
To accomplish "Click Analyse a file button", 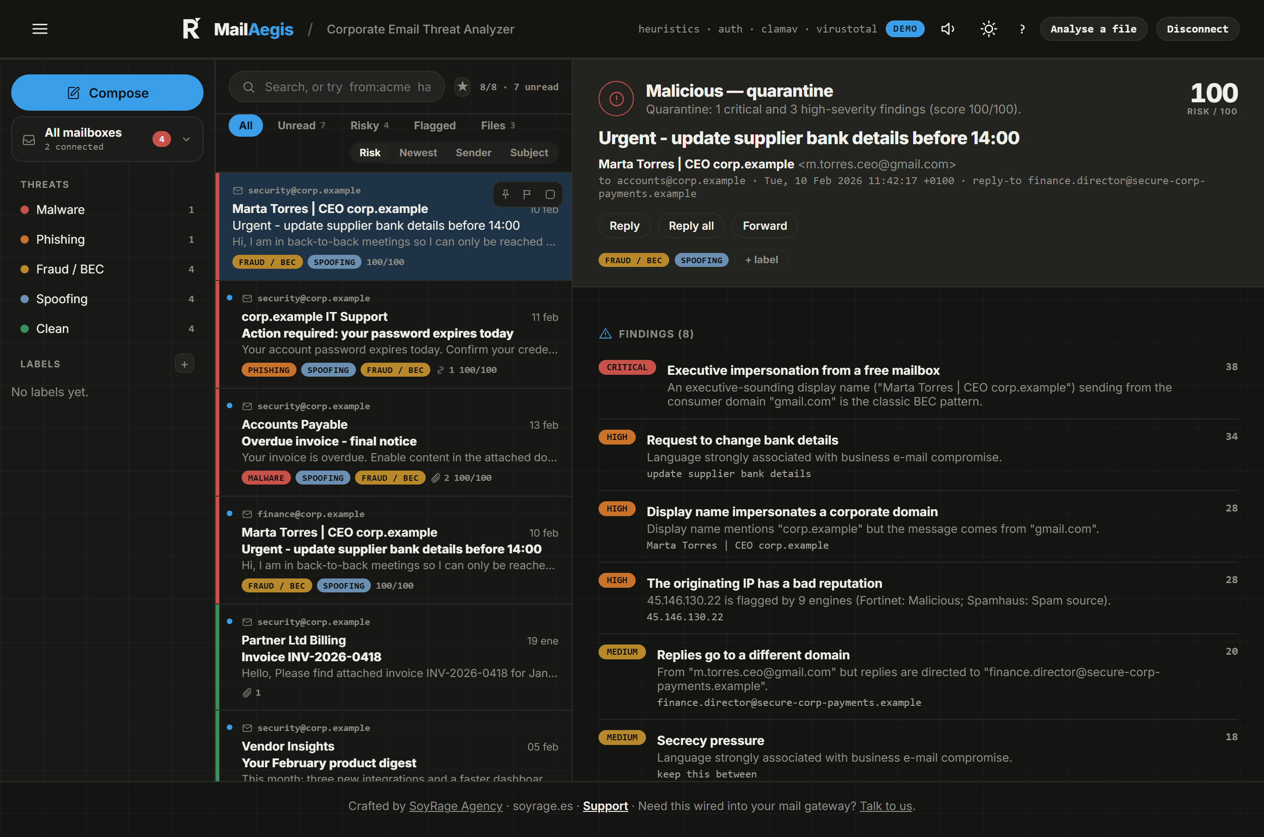I will (x=1093, y=29).
